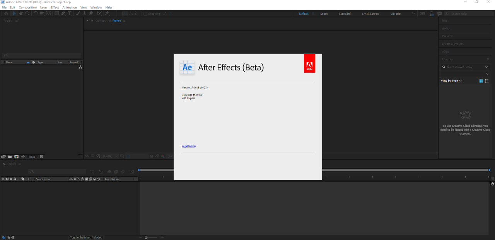Expand the Effects & Presets panel
The image size is (495, 240).
(452, 44)
